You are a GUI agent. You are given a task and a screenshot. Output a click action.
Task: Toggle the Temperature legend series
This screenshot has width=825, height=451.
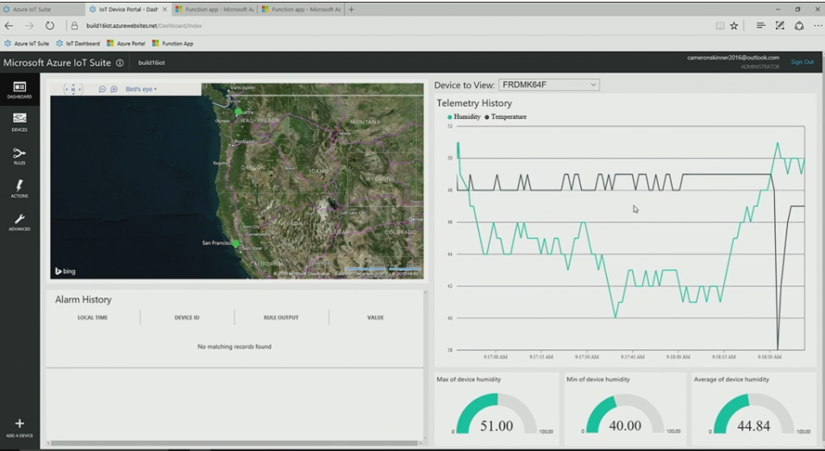coord(505,116)
